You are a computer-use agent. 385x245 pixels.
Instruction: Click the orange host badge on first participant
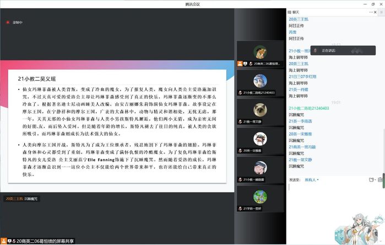pyautogui.click(x=240, y=63)
